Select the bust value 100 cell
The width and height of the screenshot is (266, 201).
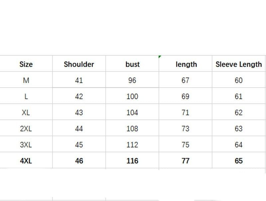(x=132, y=96)
